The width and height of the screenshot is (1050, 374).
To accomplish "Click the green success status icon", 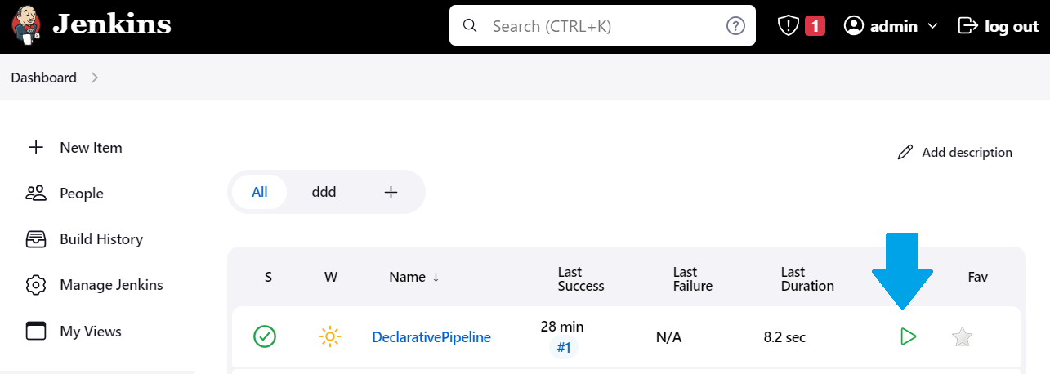I will pyautogui.click(x=265, y=336).
